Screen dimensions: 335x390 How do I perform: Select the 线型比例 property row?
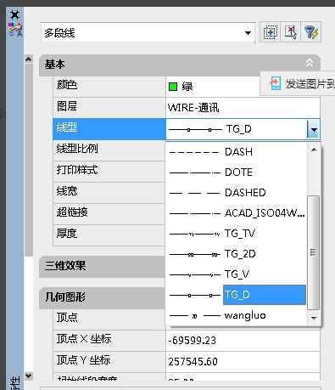109,150
